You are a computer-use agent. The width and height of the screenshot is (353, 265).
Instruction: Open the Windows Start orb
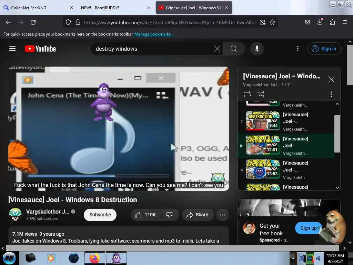(9, 258)
